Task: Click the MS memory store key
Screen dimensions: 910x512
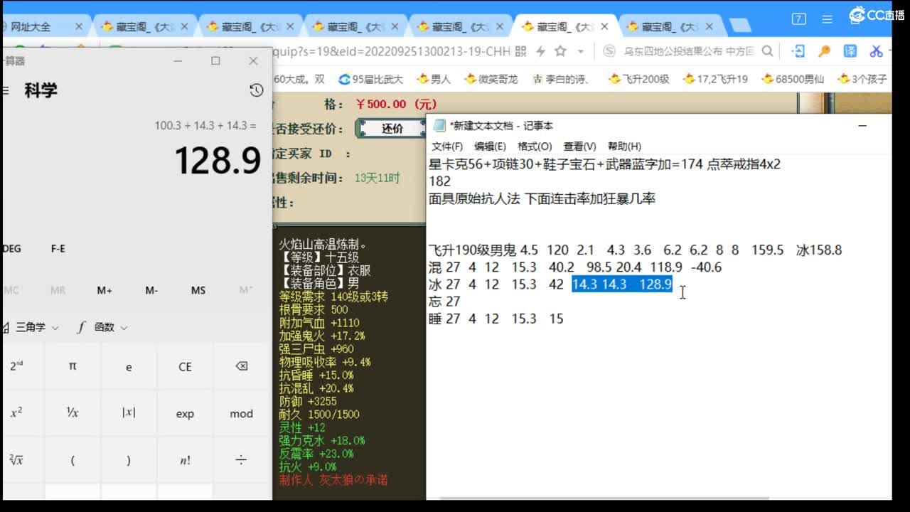Action: pos(198,290)
